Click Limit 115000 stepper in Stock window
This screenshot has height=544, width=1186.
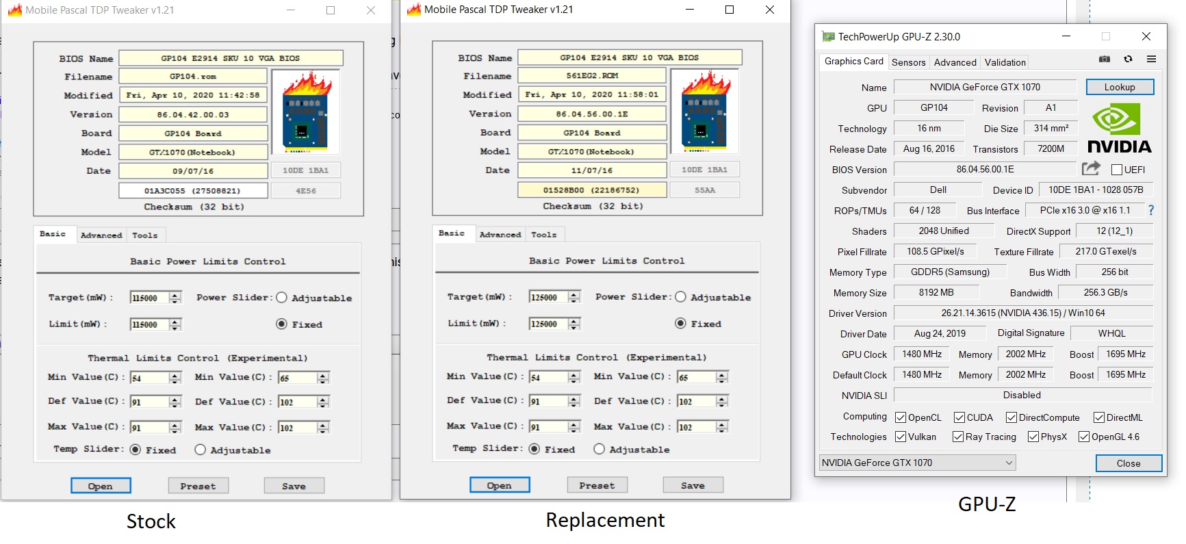point(175,324)
